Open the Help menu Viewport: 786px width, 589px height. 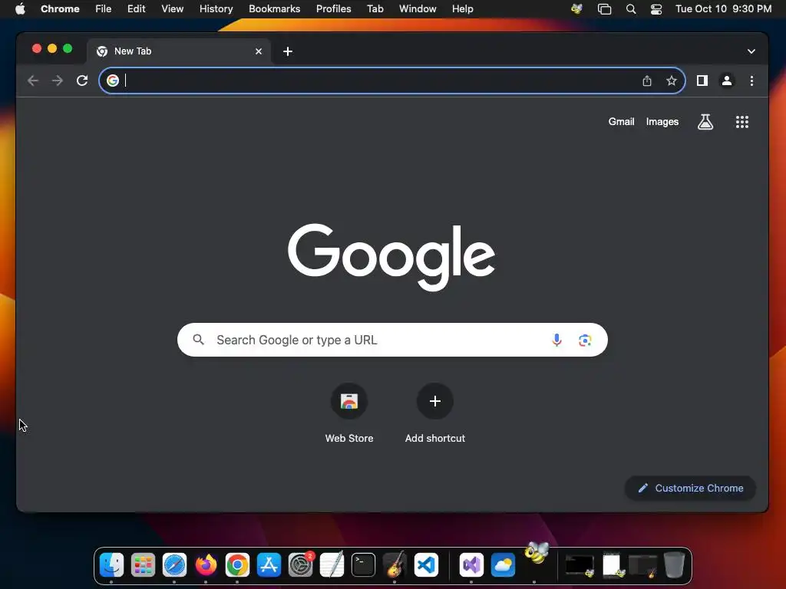[463, 9]
